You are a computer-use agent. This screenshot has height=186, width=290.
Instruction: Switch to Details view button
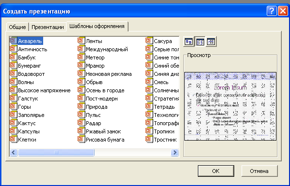211,42
